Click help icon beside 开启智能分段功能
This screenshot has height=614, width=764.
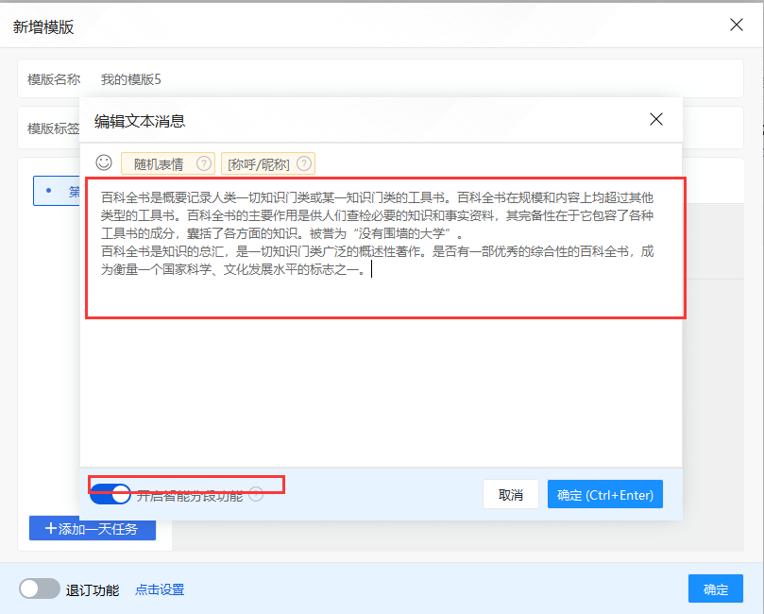tap(256, 494)
